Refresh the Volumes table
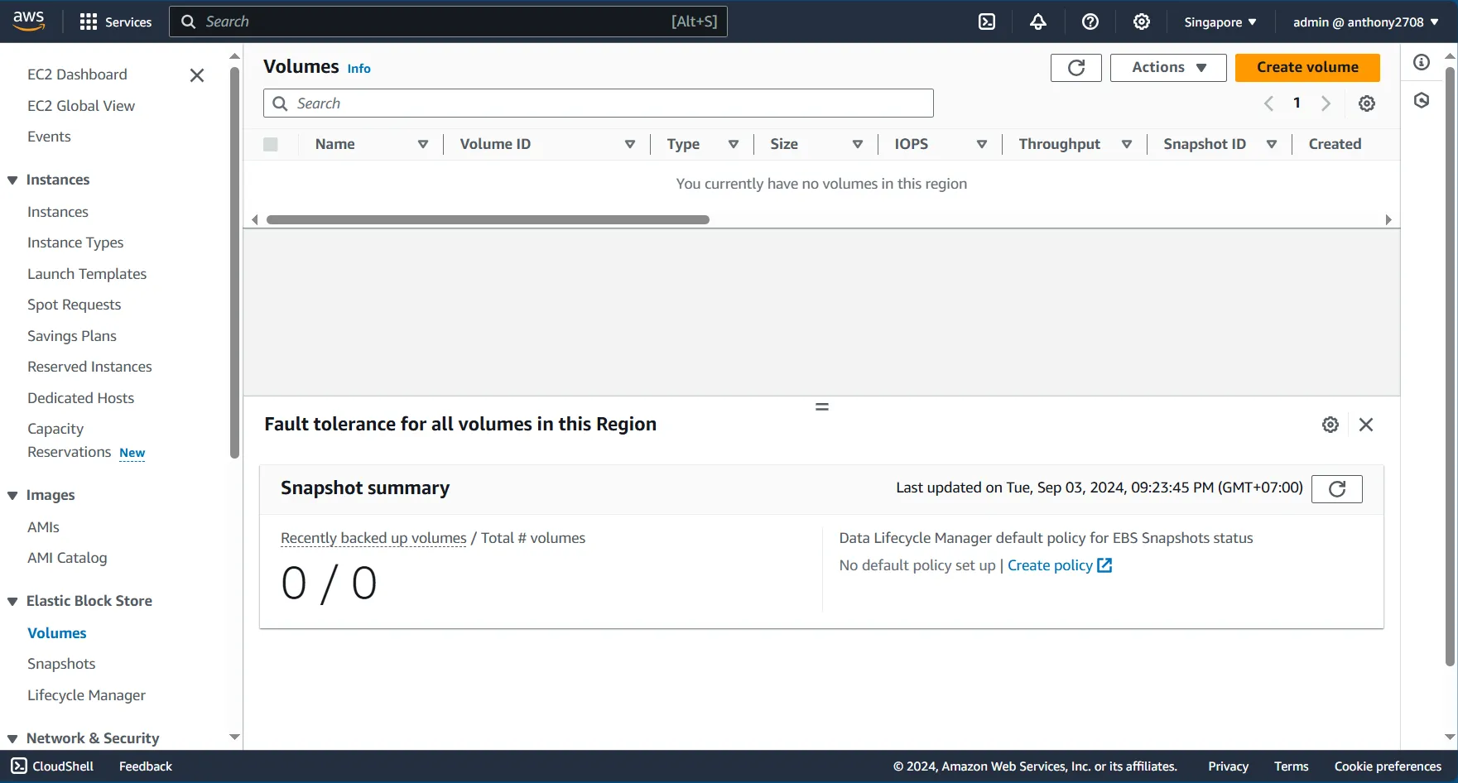Image resolution: width=1458 pixels, height=783 pixels. point(1076,68)
